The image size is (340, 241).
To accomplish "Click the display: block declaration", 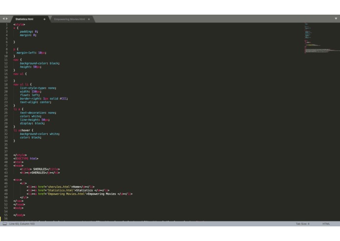I will point(32,123).
